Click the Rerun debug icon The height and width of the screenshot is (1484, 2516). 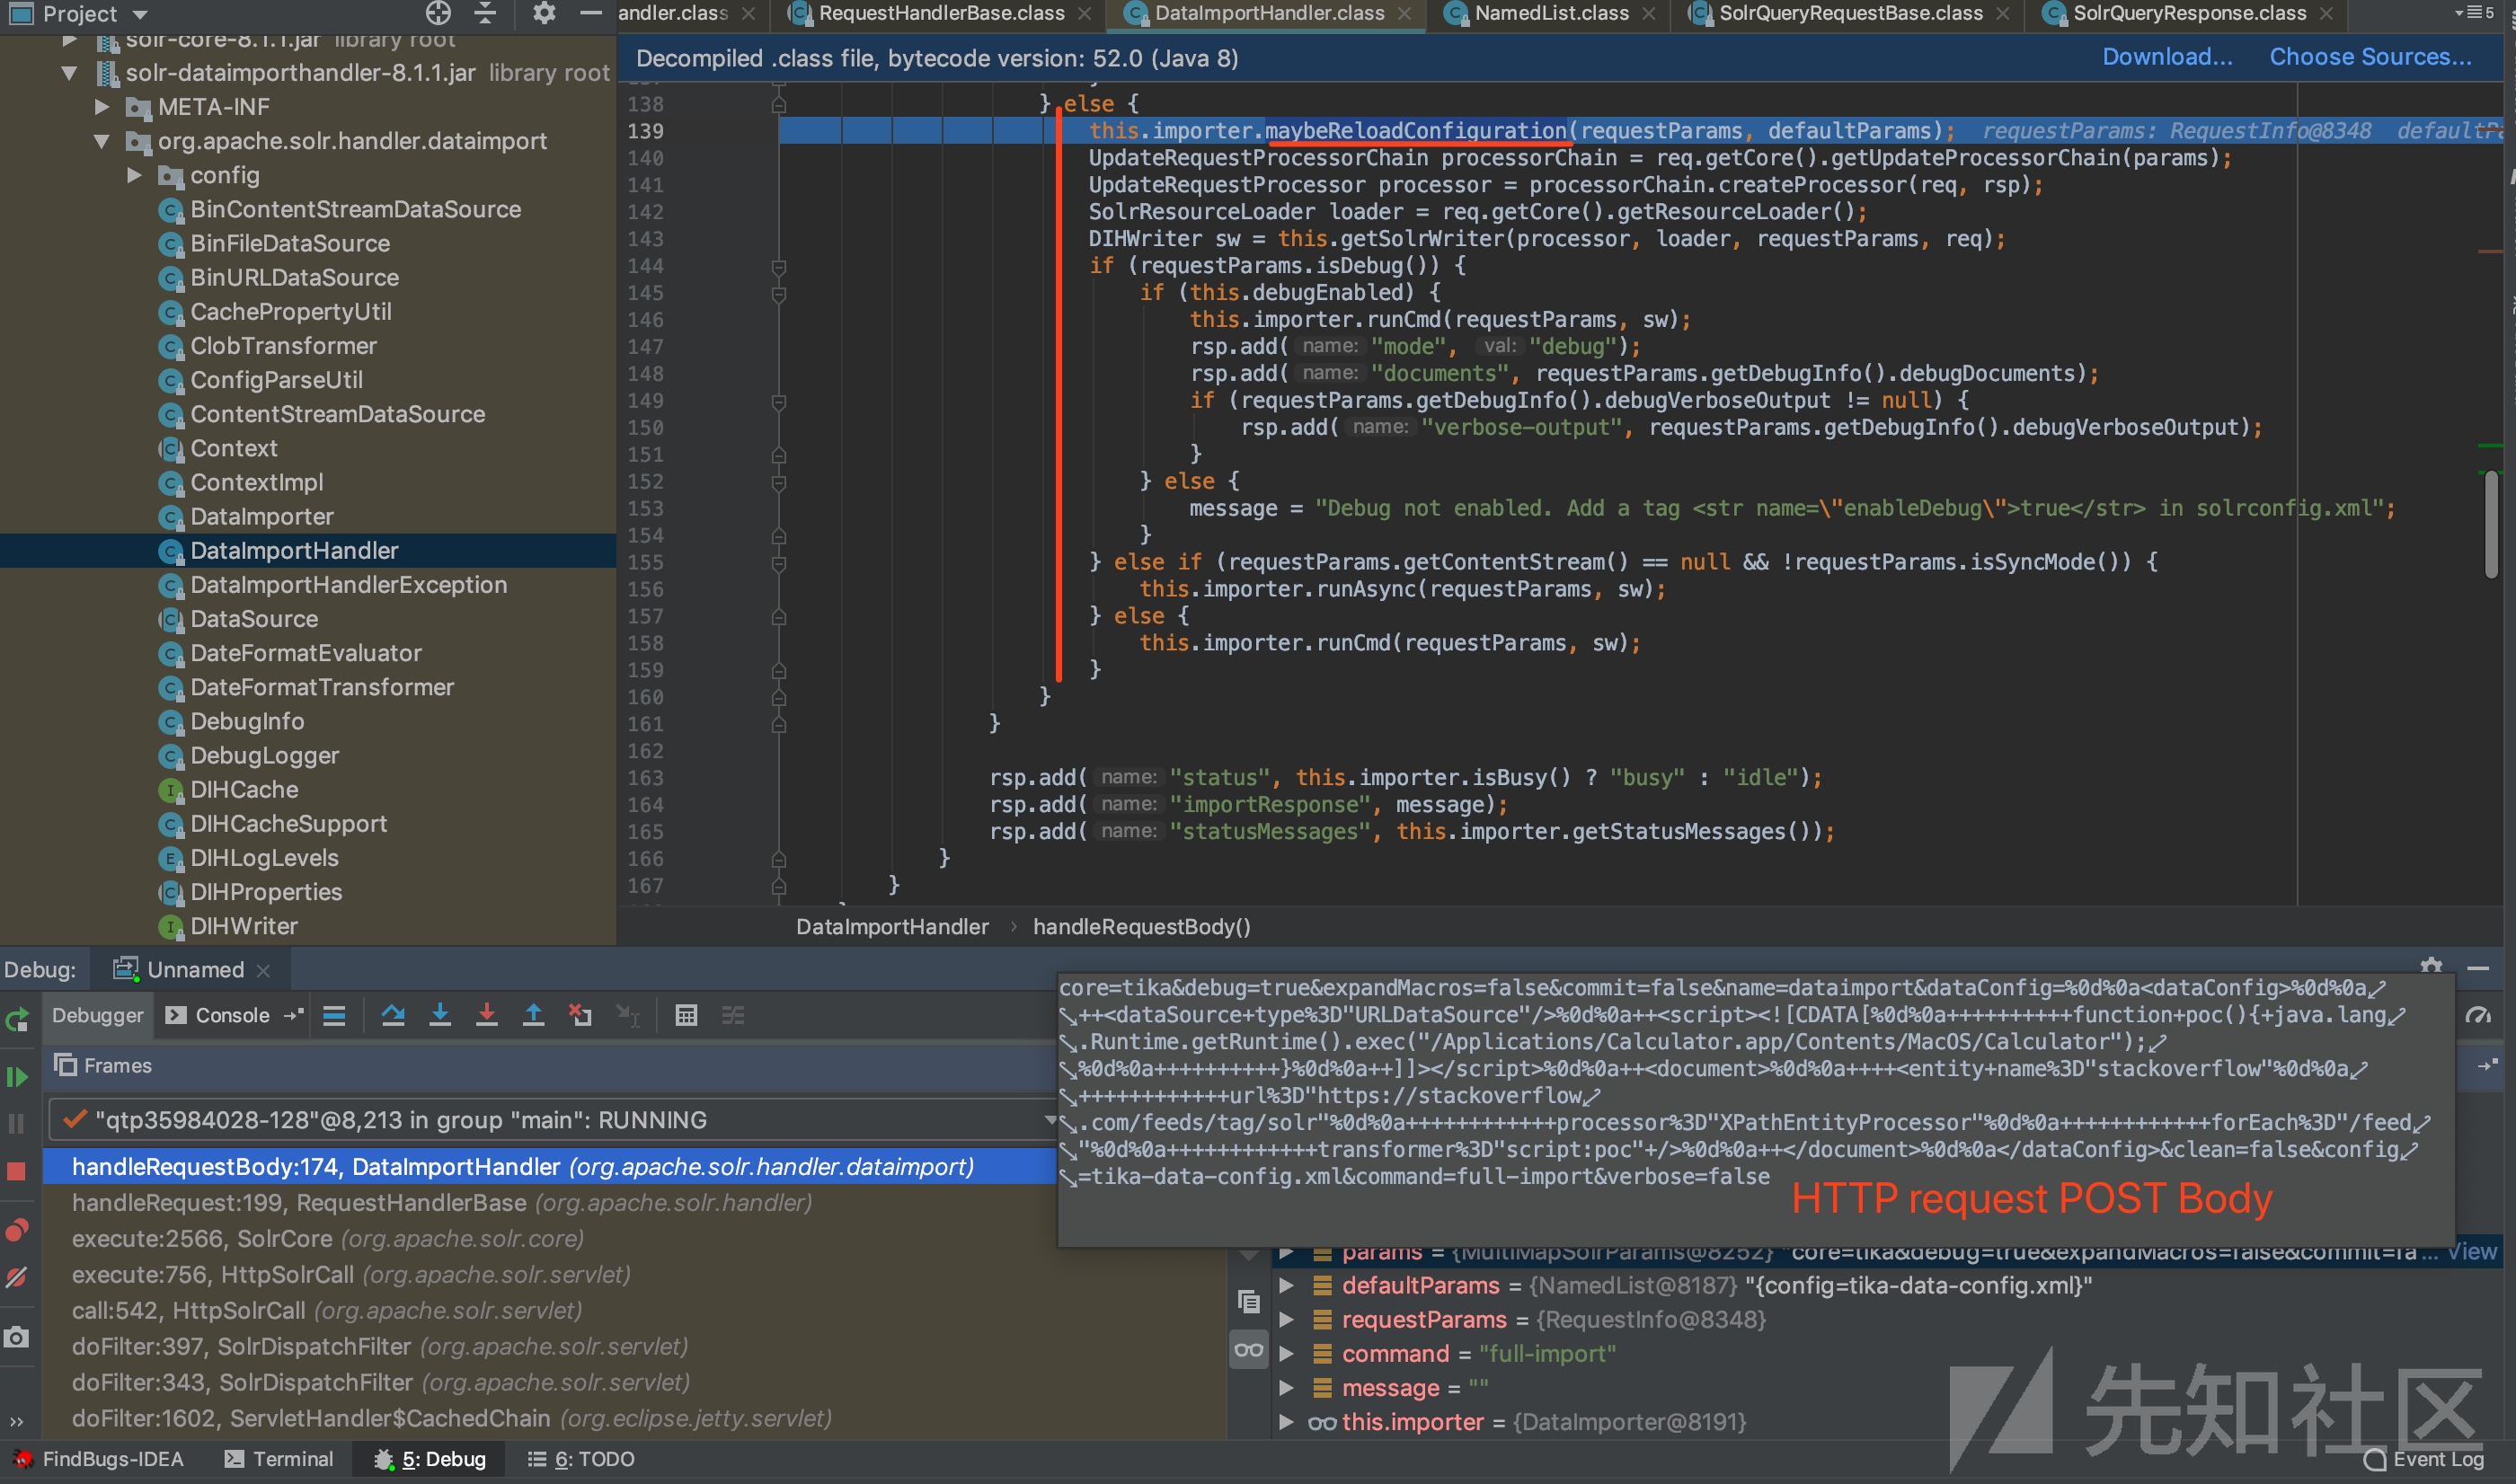point(17,1020)
